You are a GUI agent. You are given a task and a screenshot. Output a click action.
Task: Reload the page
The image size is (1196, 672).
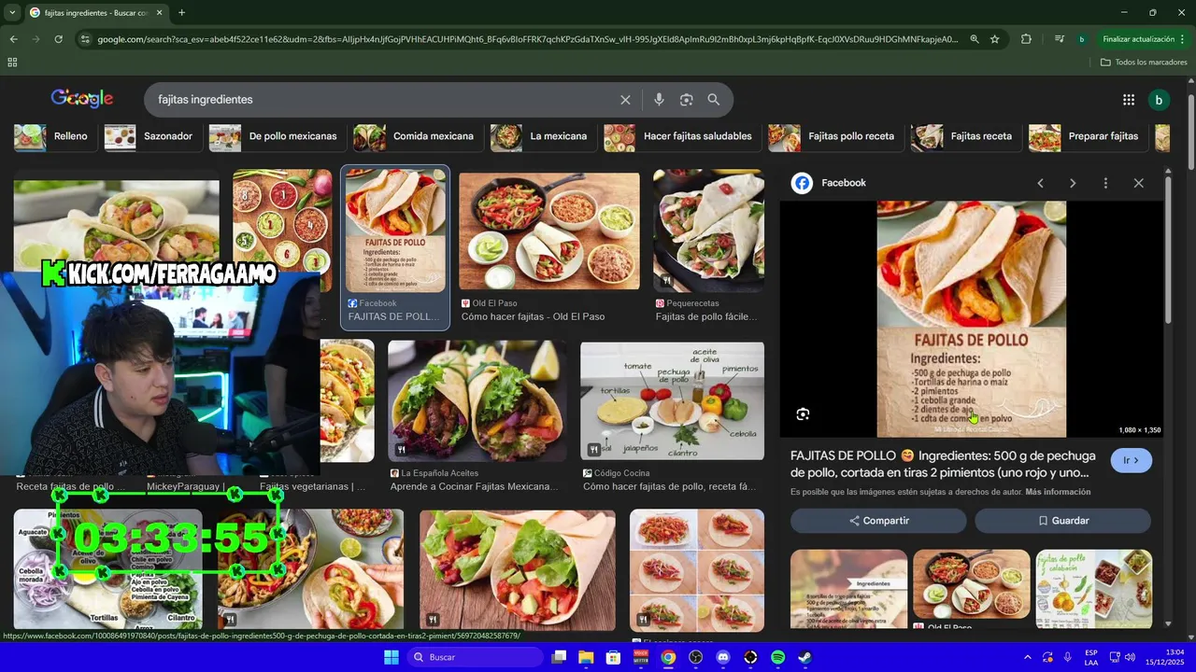[58, 39]
